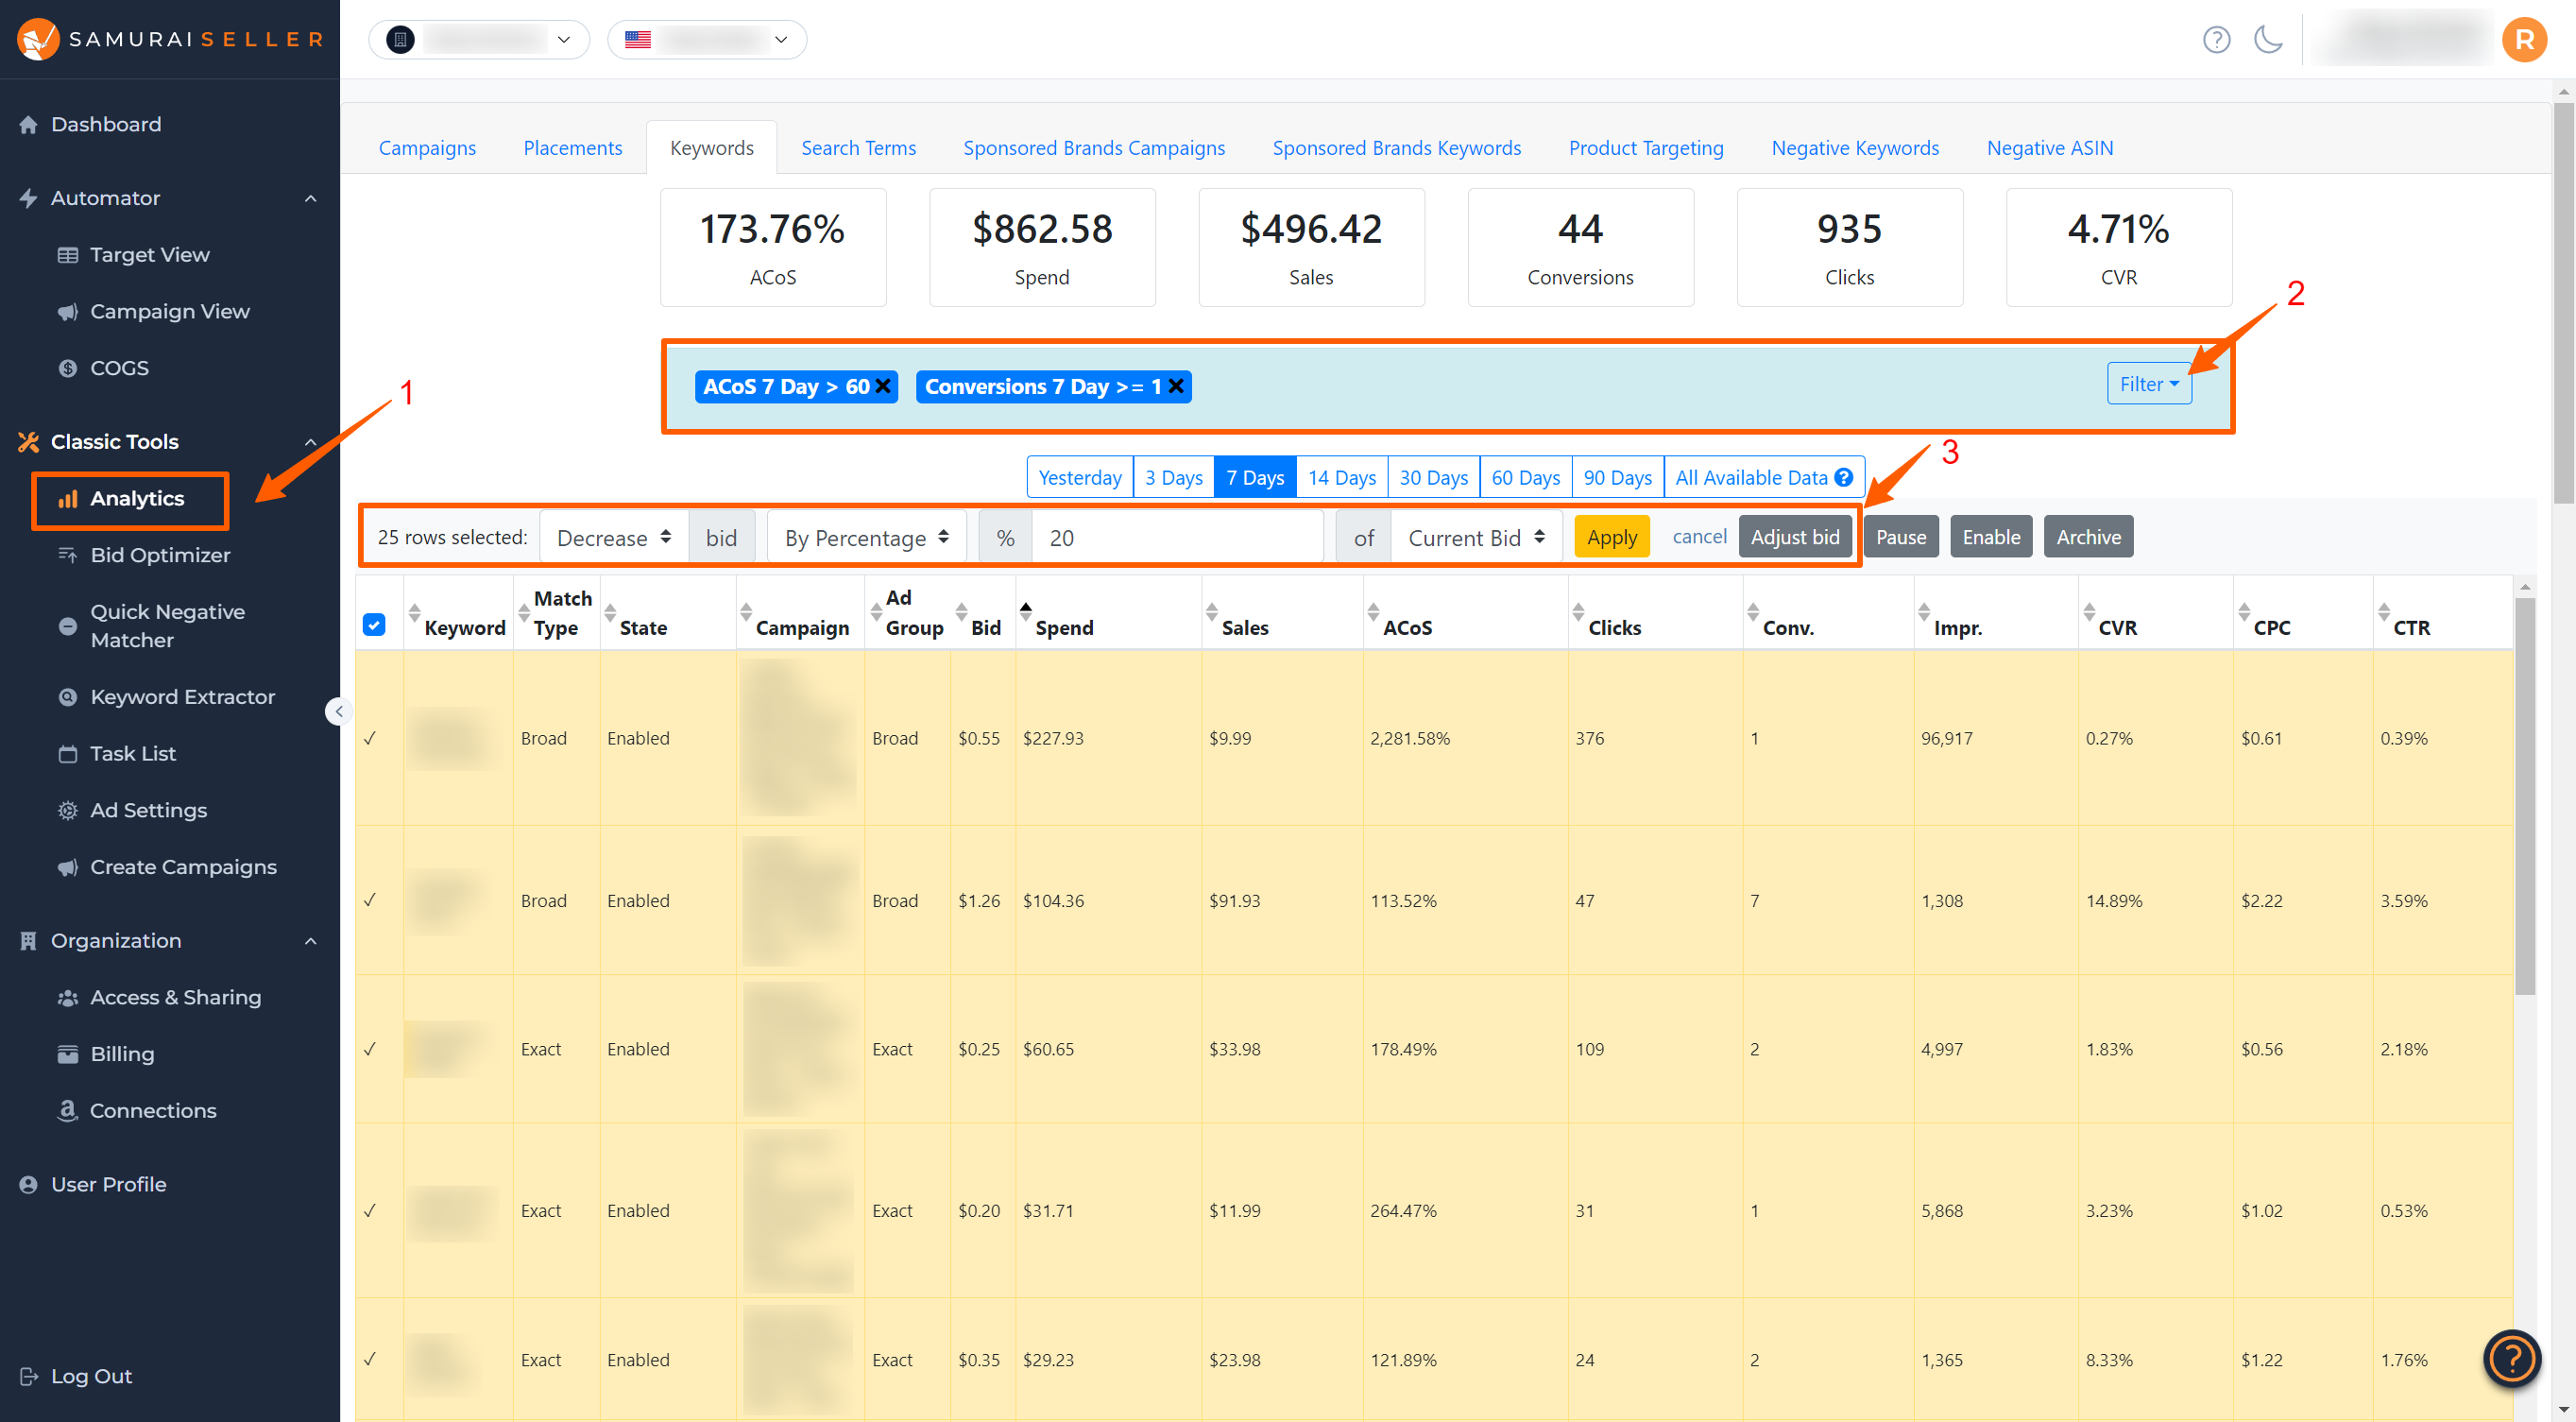The image size is (2576, 1422).
Task: Open the Negative Keywords tab
Action: point(1855,147)
